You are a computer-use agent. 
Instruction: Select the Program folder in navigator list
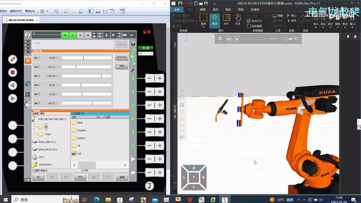pyautogui.click(x=79, y=130)
